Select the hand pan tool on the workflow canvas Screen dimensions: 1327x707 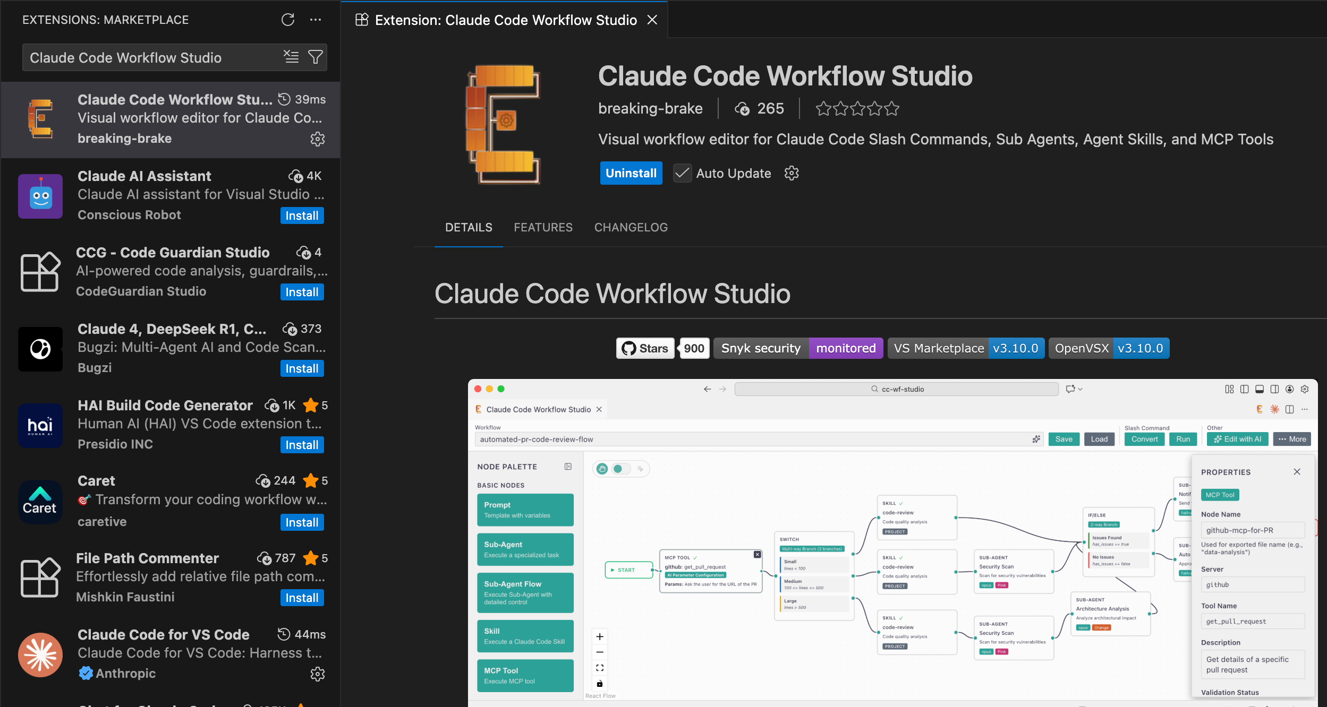pyautogui.click(x=602, y=469)
